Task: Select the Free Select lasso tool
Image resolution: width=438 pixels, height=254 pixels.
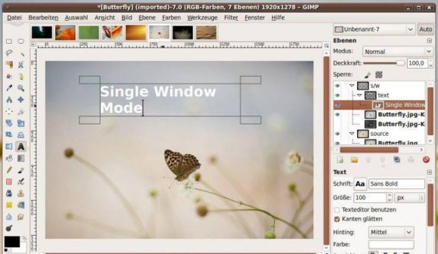Action: coord(9,53)
